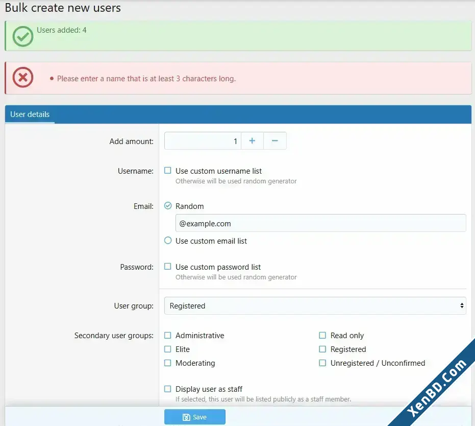Click the 'Email:' label
The width and height of the screenshot is (475, 426).
tap(143, 206)
